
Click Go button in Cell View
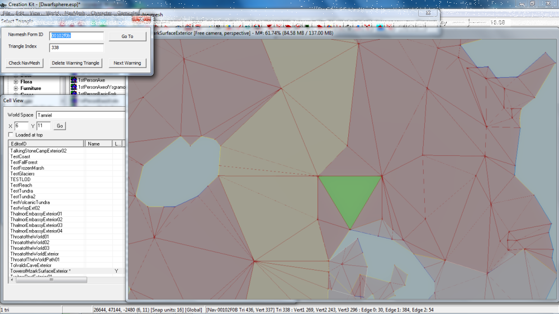(60, 126)
